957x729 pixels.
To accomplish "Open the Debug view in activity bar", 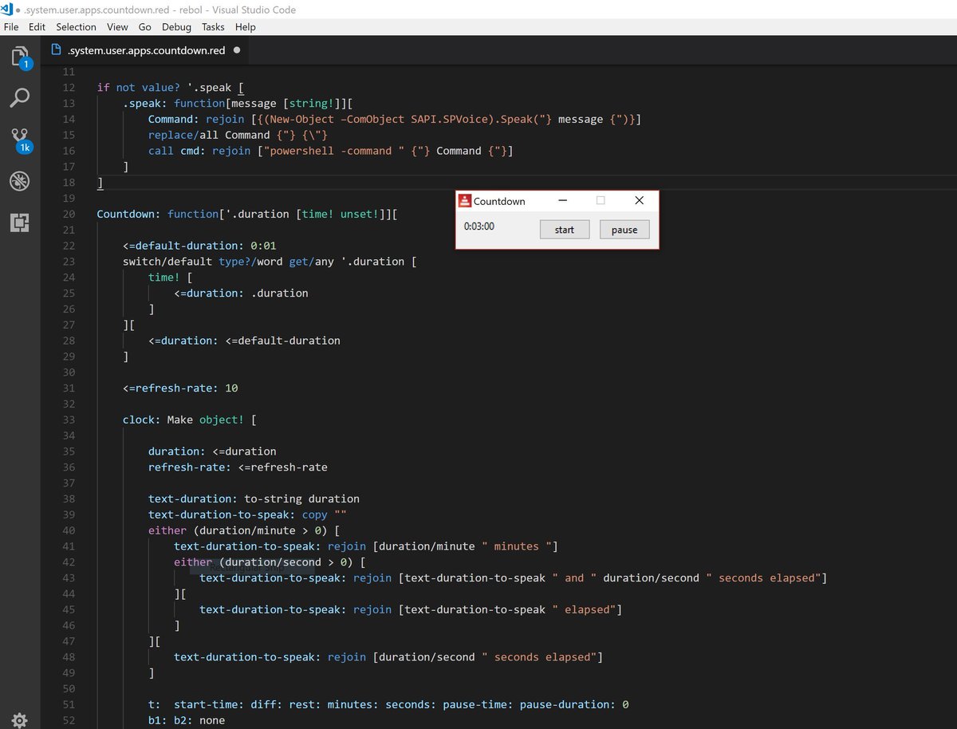I will (20, 181).
